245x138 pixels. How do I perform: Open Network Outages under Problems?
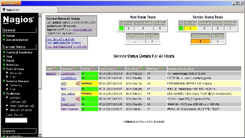point(21,110)
